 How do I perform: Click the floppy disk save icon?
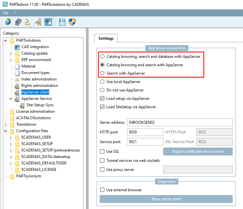[62, 22]
